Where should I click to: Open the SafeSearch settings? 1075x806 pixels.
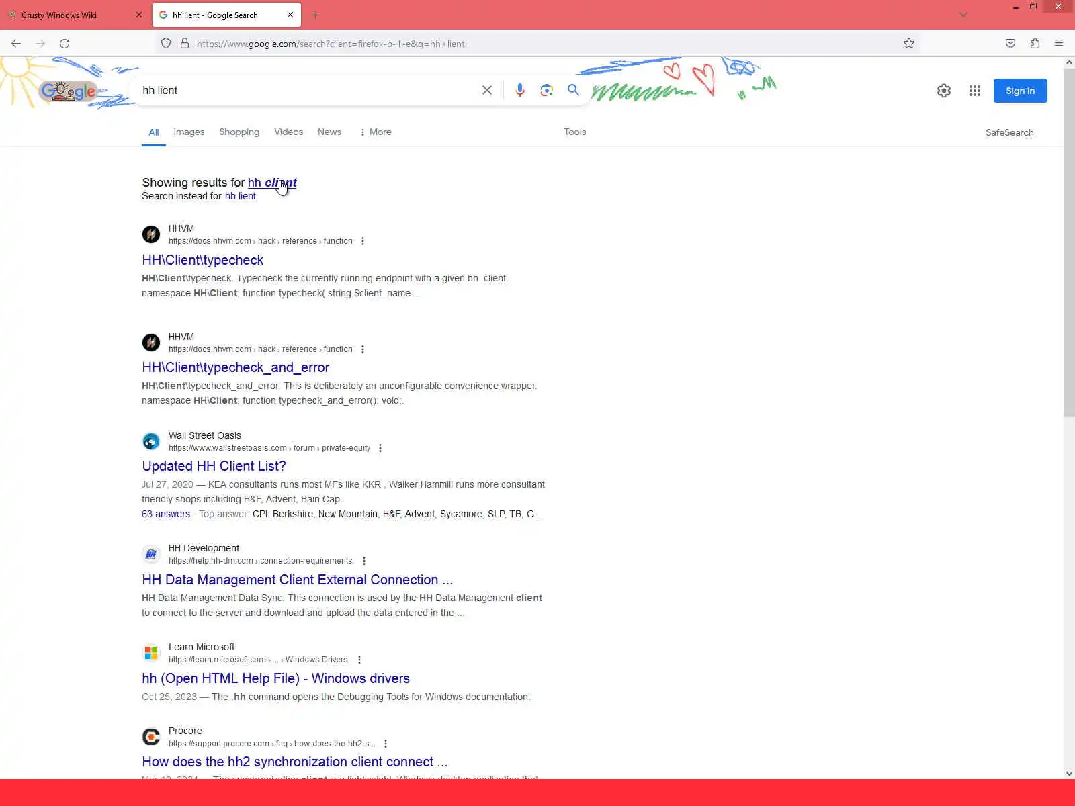click(1009, 133)
